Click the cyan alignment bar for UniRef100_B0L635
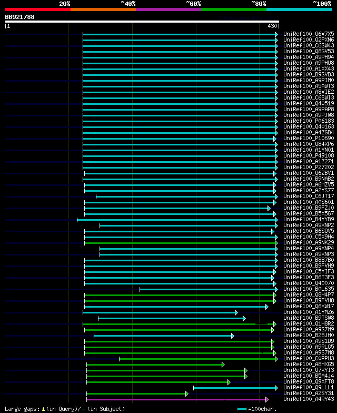337x413 pixels. [x=207, y=290]
